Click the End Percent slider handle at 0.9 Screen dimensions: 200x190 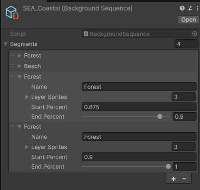coord(160,117)
